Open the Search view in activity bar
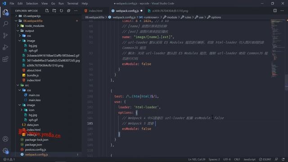288x162 pixels. click(5, 24)
